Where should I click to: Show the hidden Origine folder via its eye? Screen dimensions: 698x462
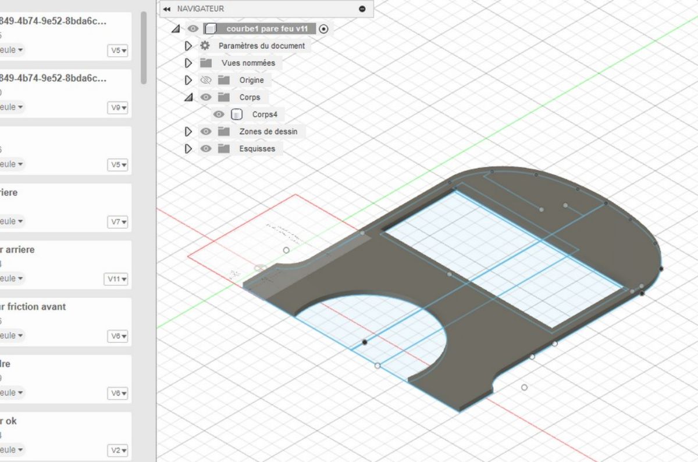point(206,80)
